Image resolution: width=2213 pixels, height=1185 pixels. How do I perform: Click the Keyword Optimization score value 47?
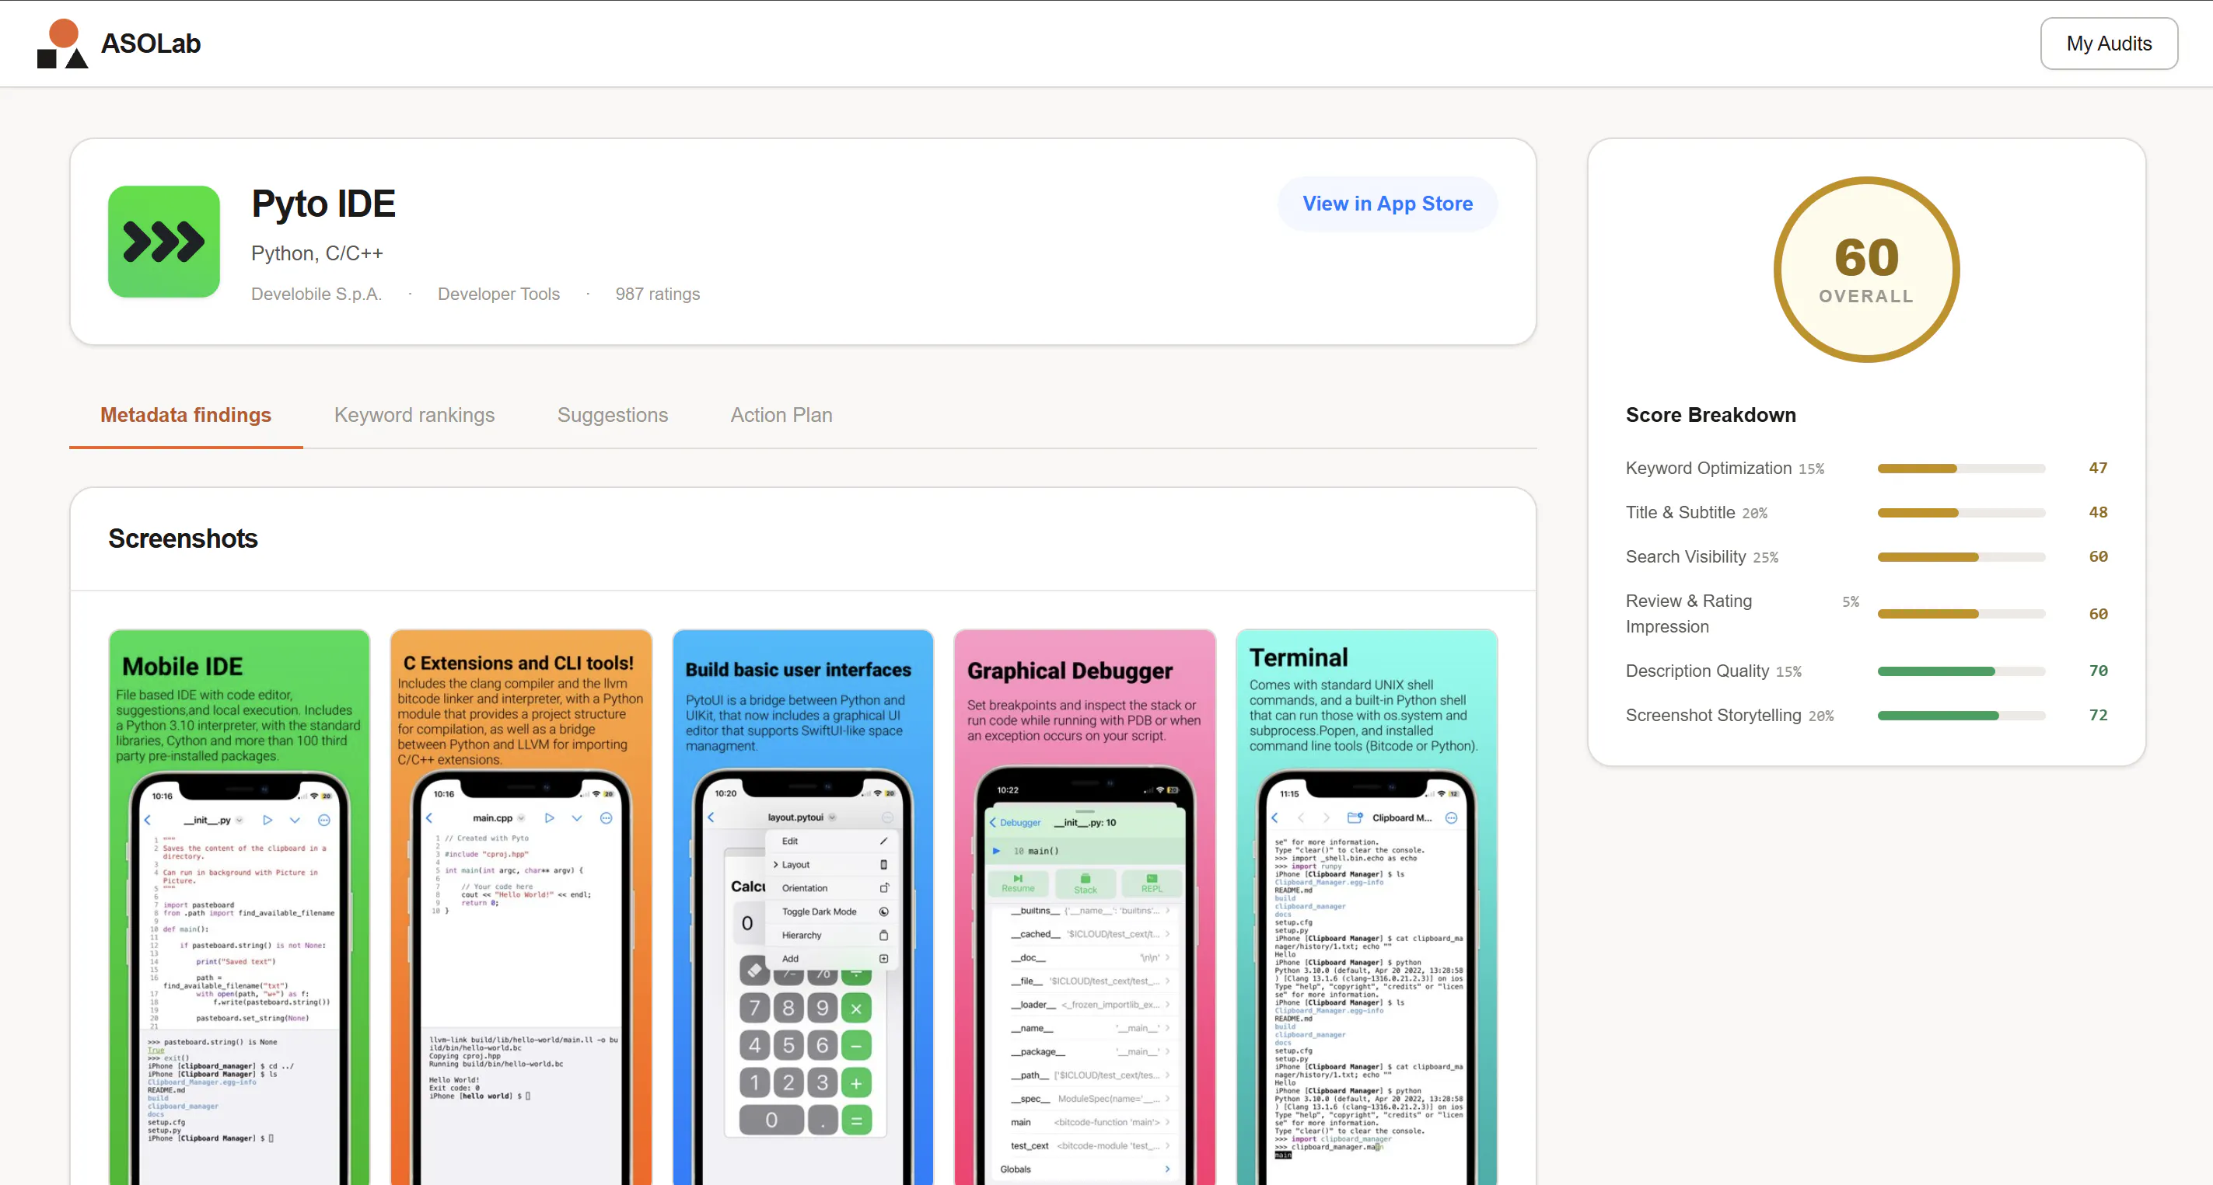[x=2098, y=468]
